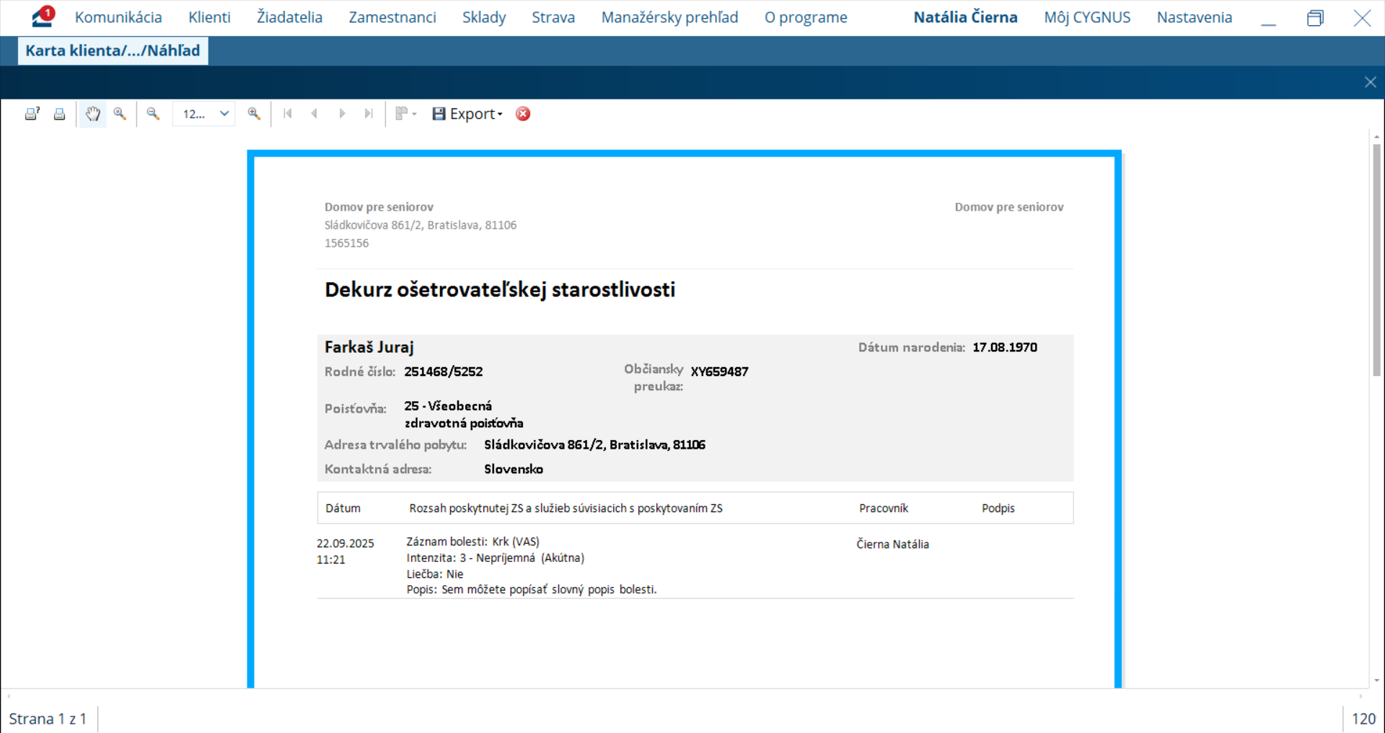
Task: Open Manažérsky prehľad menu
Action: coord(670,17)
